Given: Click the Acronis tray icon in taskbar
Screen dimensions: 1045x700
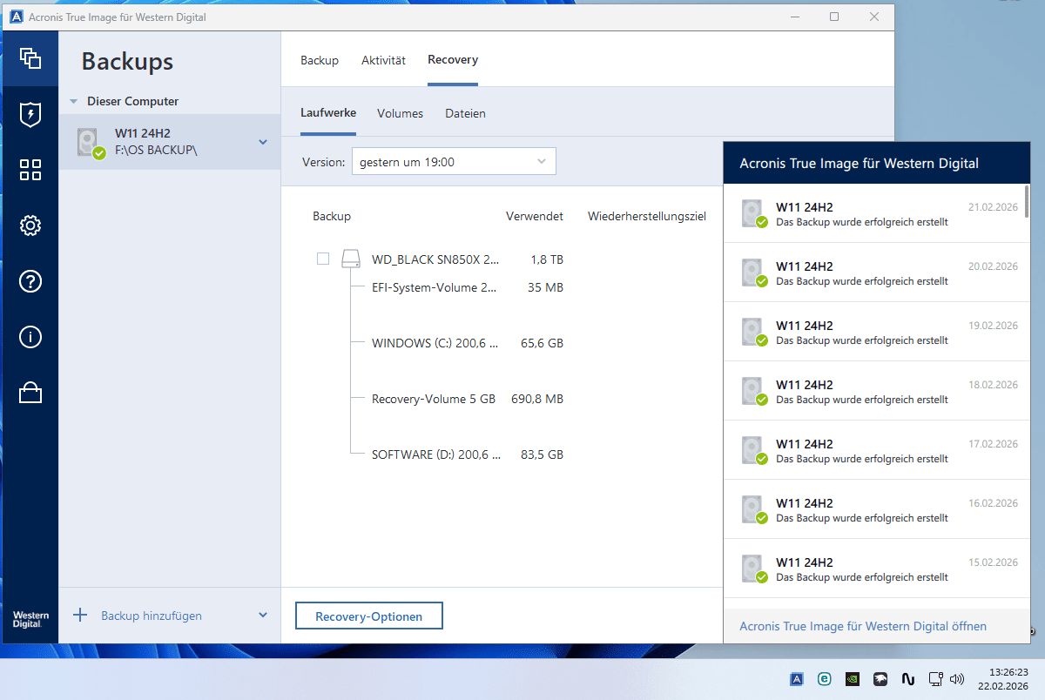Looking at the screenshot, I should pos(796,679).
